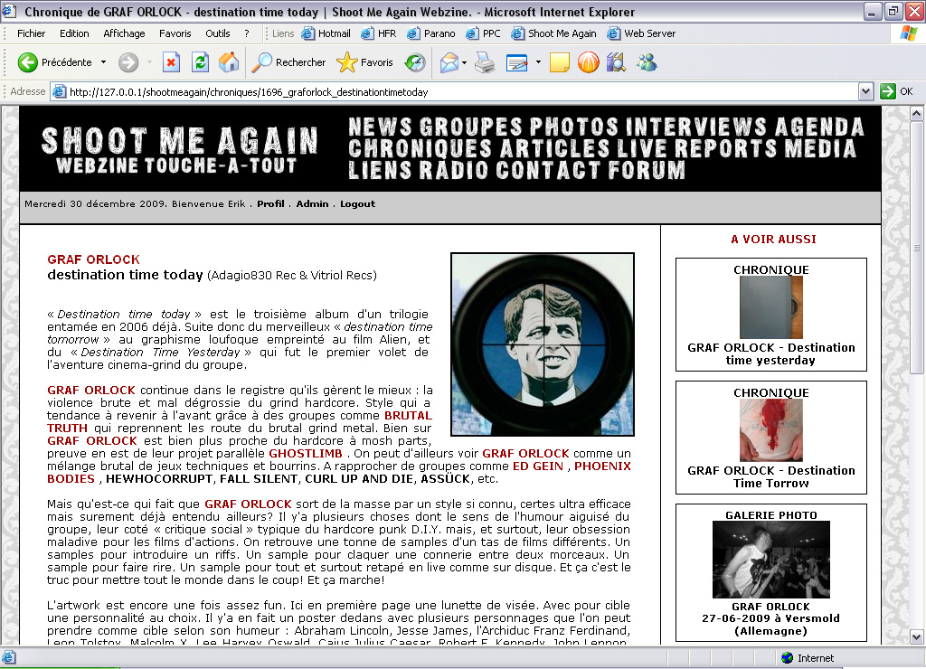This screenshot has width=926, height=669.
Task: Open the INTERVIEWS navigation item
Action: (x=696, y=127)
